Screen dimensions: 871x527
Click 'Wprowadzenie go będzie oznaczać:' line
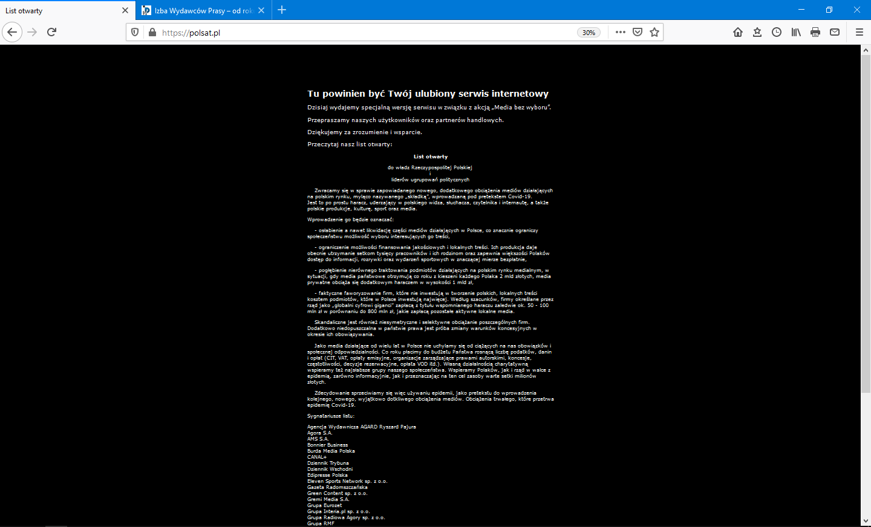[350, 219]
